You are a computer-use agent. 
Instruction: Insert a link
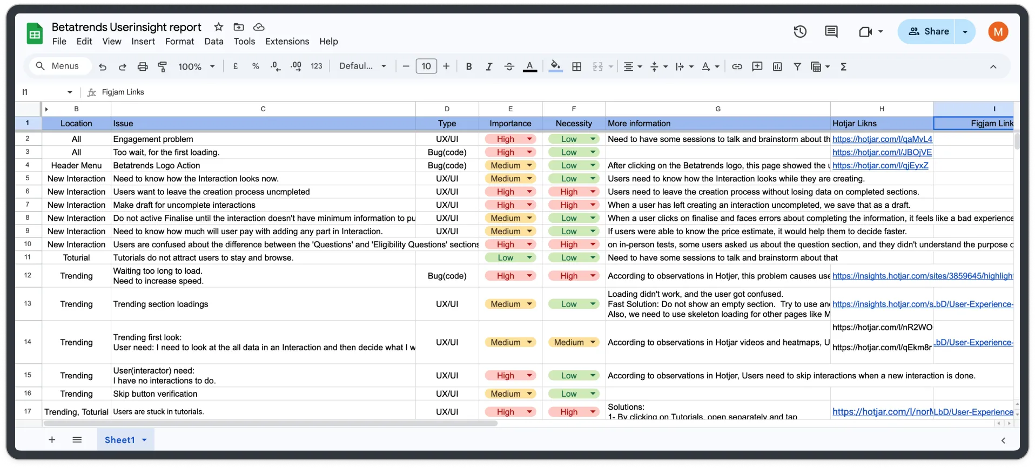click(737, 66)
